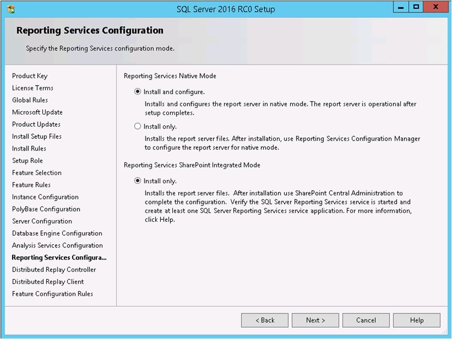Go to Analysis Services Configuration step

point(57,245)
